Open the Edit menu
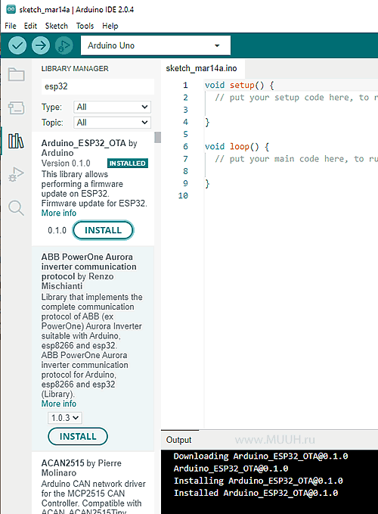The height and width of the screenshot is (514, 378). (30, 26)
